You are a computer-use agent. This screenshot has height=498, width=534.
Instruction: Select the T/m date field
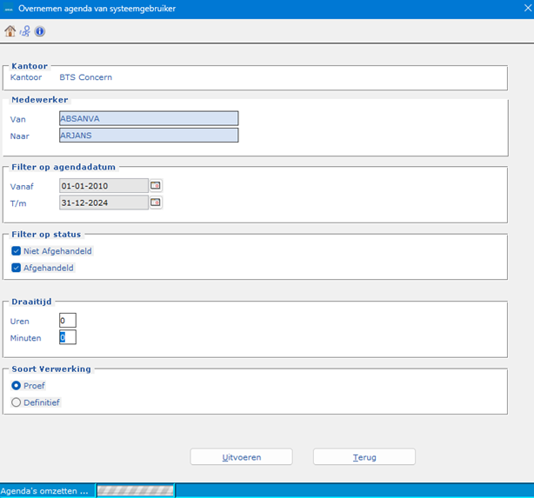point(103,203)
